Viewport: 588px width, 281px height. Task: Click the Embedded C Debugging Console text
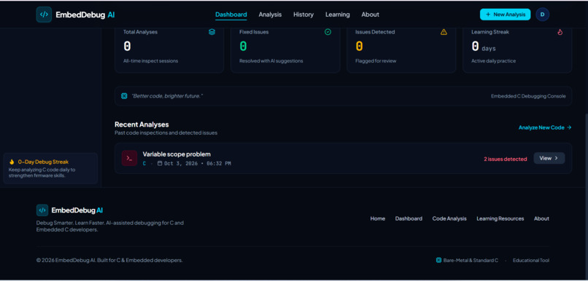tap(528, 96)
